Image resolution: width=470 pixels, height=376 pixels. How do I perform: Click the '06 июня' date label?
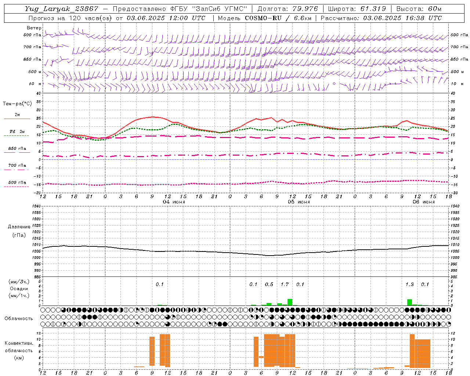(x=424, y=202)
